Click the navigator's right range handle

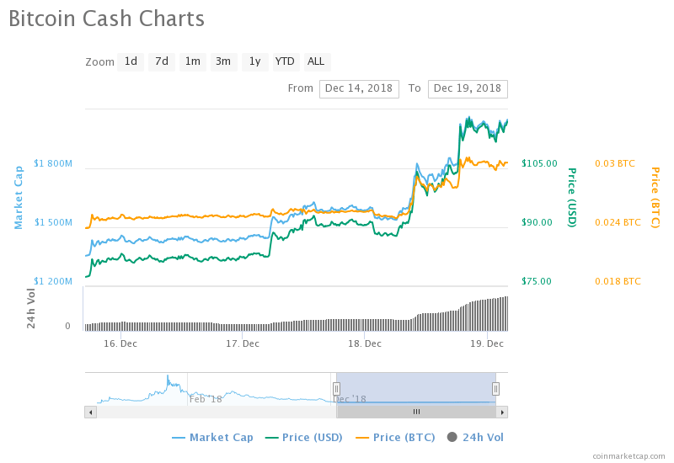coord(495,389)
